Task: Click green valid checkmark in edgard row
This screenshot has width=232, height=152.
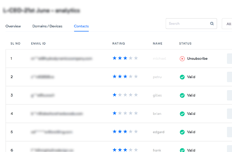Action: coord(182,132)
